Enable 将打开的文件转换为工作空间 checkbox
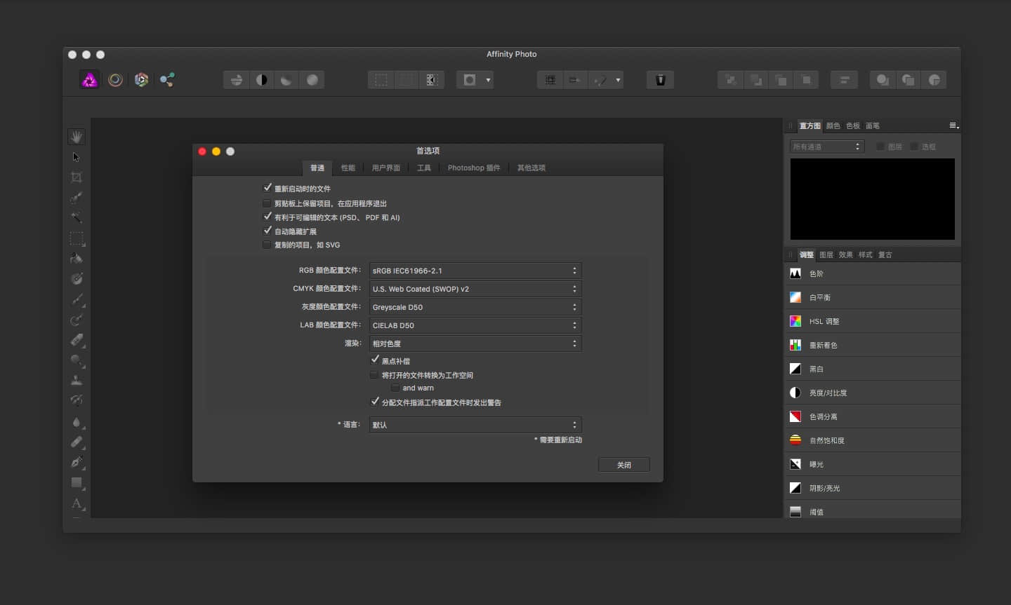This screenshot has width=1011, height=605. (374, 375)
